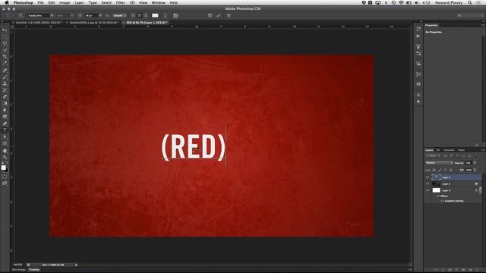Select the Hand tool
The image size is (486, 273).
(5, 151)
